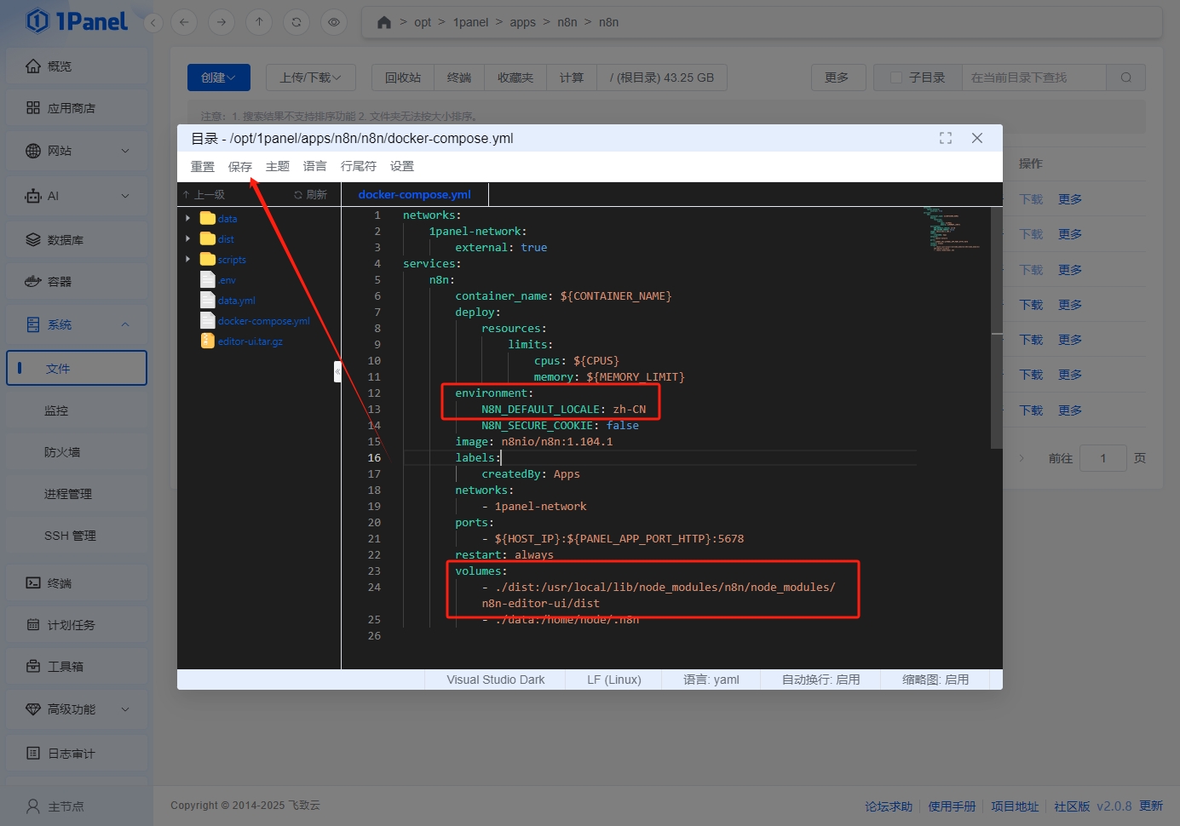
Task: Open the 创建 dropdown button
Action: point(219,77)
